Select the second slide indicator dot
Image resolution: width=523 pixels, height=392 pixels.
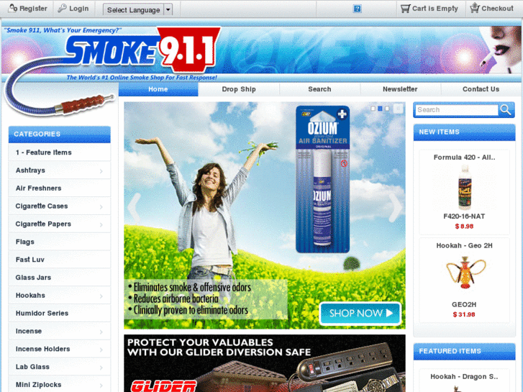(x=380, y=109)
